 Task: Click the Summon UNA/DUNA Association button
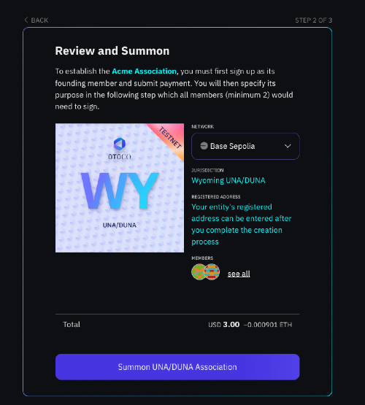click(x=177, y=367)
